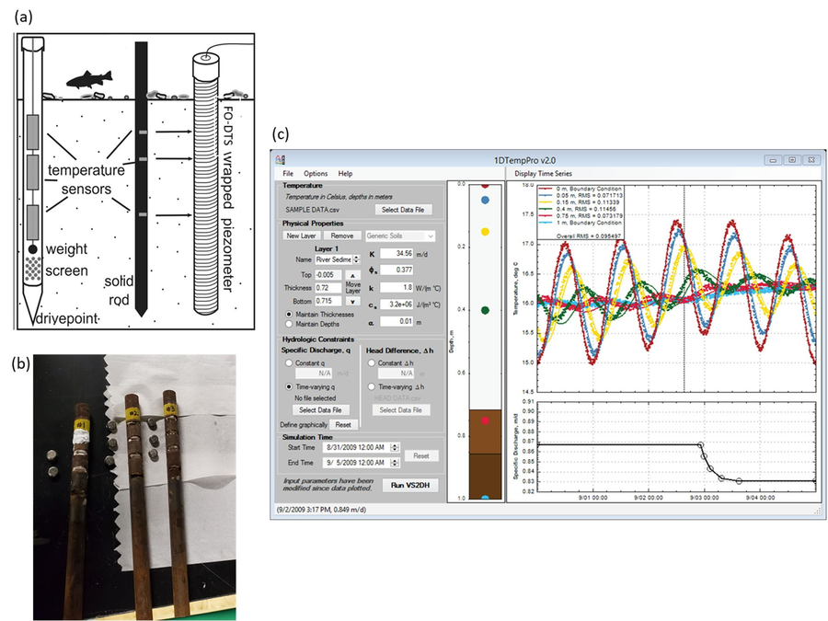The width and height of the screenshot is (828, 621).
Task: Click the red sensor marker in brown layer
Action: pos(485,420)
